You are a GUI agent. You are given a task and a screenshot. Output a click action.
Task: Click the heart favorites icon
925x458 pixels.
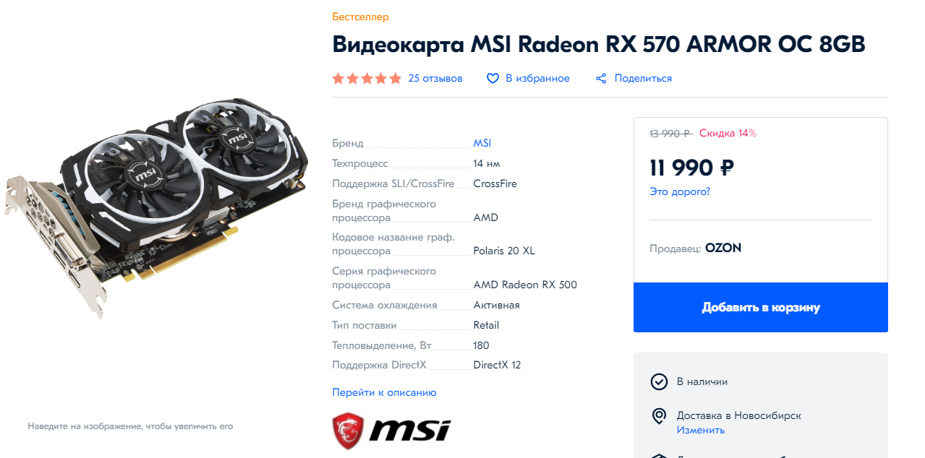[x=493, y=78]
